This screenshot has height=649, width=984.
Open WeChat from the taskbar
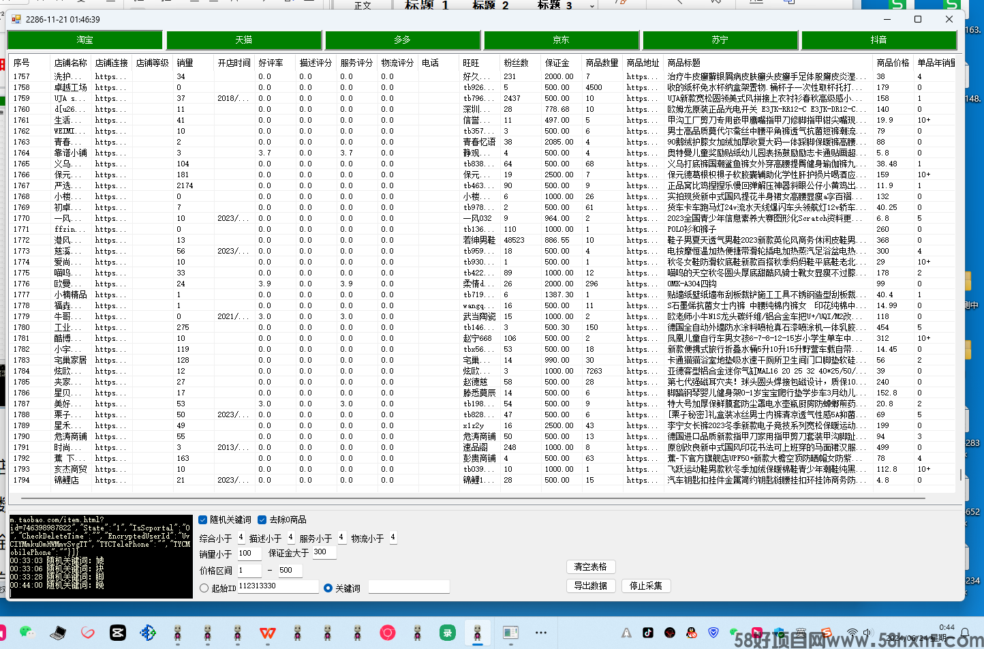coord(27,633)
